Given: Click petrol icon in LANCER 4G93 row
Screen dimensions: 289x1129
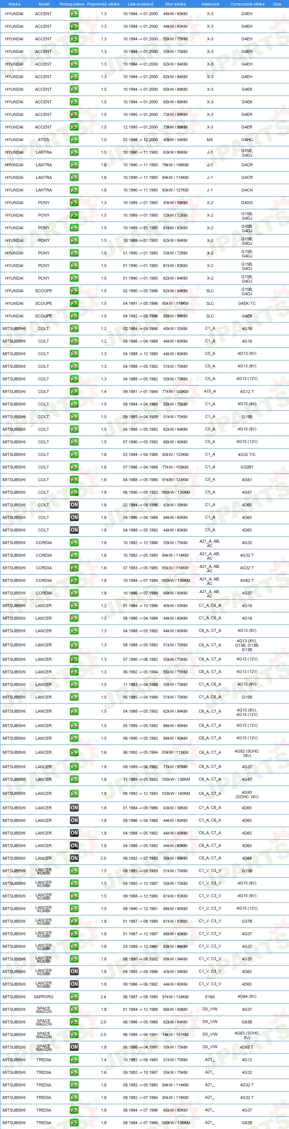Looking at the screenshot, I should point(74,793).
